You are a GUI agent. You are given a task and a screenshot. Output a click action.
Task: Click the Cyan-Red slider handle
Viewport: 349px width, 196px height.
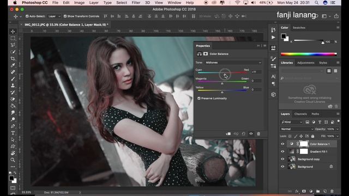point(225,75)
